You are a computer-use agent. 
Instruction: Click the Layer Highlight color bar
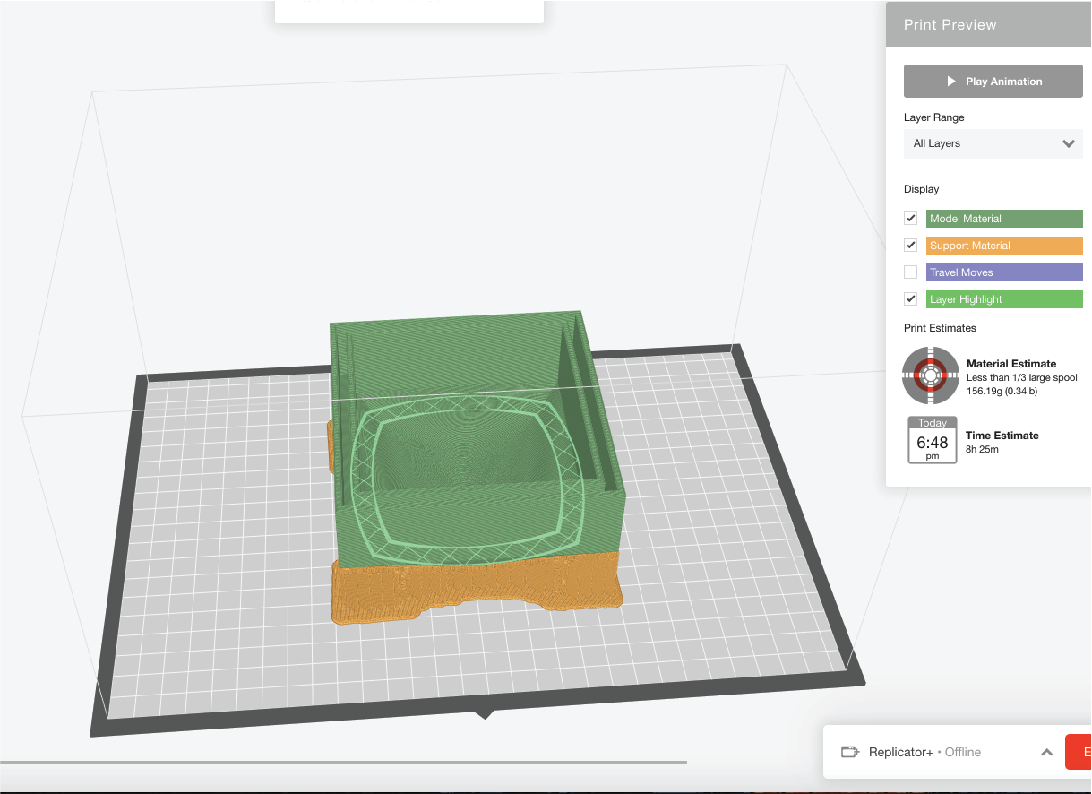click(x=1004, y=299)
